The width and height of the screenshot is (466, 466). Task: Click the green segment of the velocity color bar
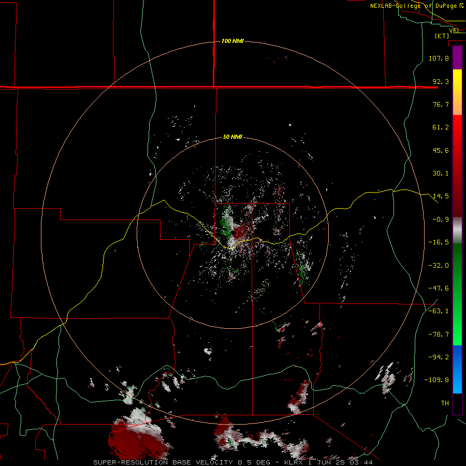457,294
